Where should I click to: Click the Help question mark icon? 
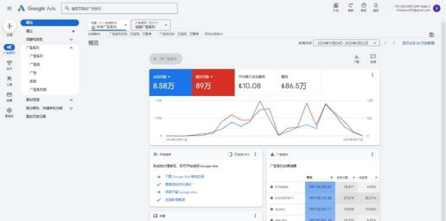point(363,6)
